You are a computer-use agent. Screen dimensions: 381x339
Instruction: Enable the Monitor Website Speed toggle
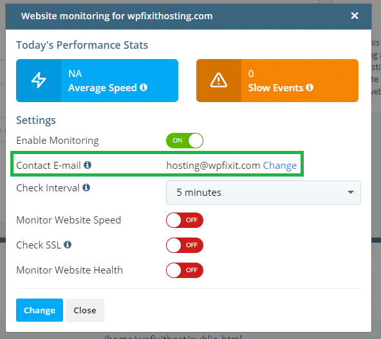[185, 220]
